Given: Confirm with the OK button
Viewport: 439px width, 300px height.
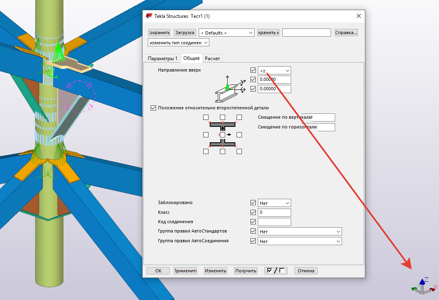Looking at the screenshot, I should 158,271.
